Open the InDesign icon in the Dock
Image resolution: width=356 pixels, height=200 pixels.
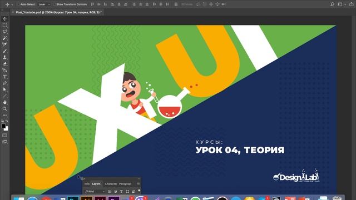click(100, 199)
